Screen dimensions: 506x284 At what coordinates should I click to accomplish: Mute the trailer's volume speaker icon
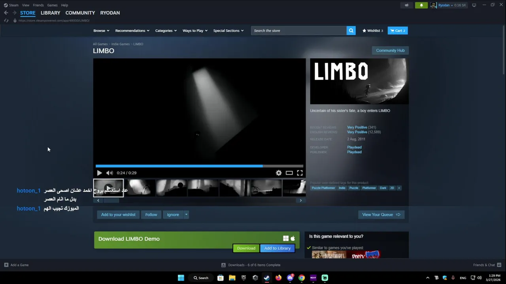point(110,173)
